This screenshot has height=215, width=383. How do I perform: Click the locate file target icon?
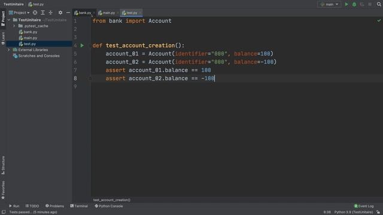[35, 13]
